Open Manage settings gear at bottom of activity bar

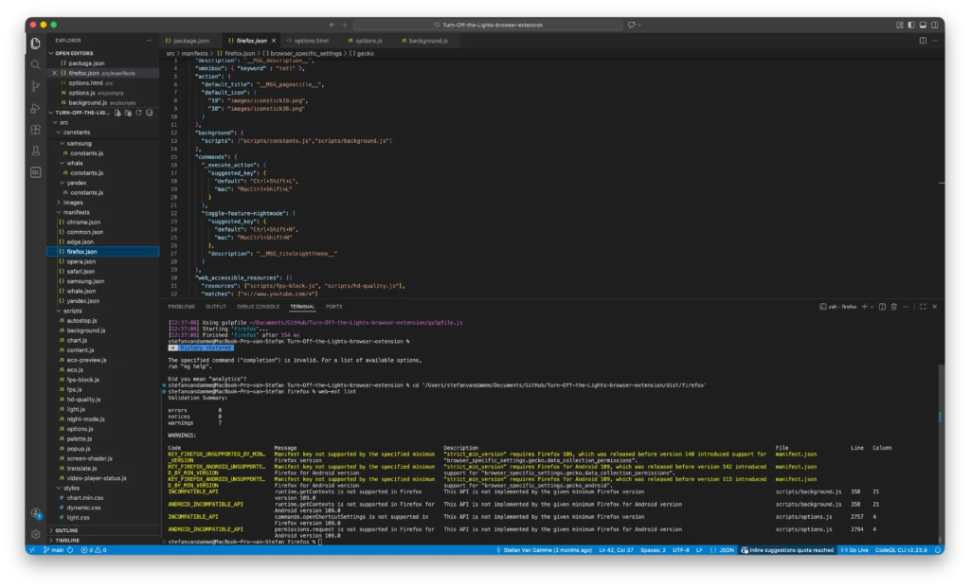35,533
